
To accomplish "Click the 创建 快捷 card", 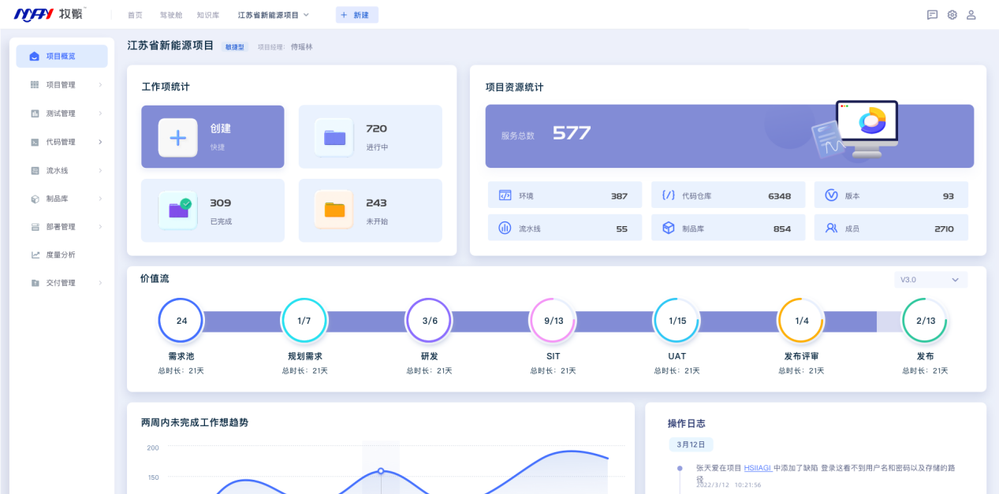I will click(212, 137).
